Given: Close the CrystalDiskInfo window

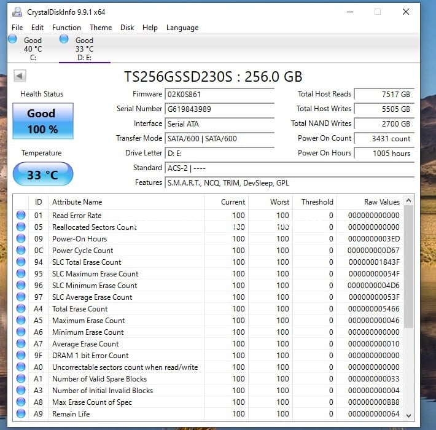Looking at the screenshot, I should point(406,12).
